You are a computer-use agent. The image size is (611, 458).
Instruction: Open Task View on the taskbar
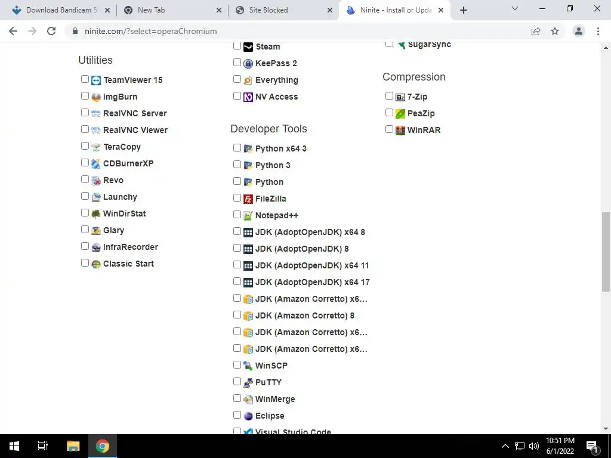[43, 446]
